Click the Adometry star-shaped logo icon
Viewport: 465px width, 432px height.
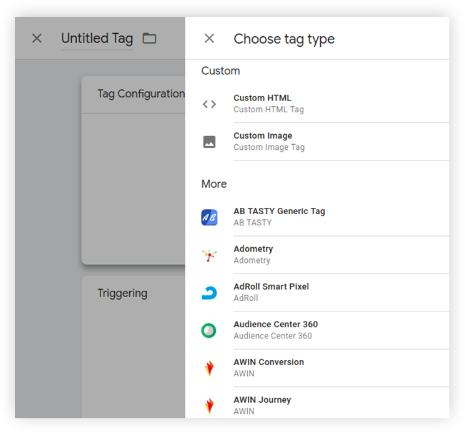point(209,255)
